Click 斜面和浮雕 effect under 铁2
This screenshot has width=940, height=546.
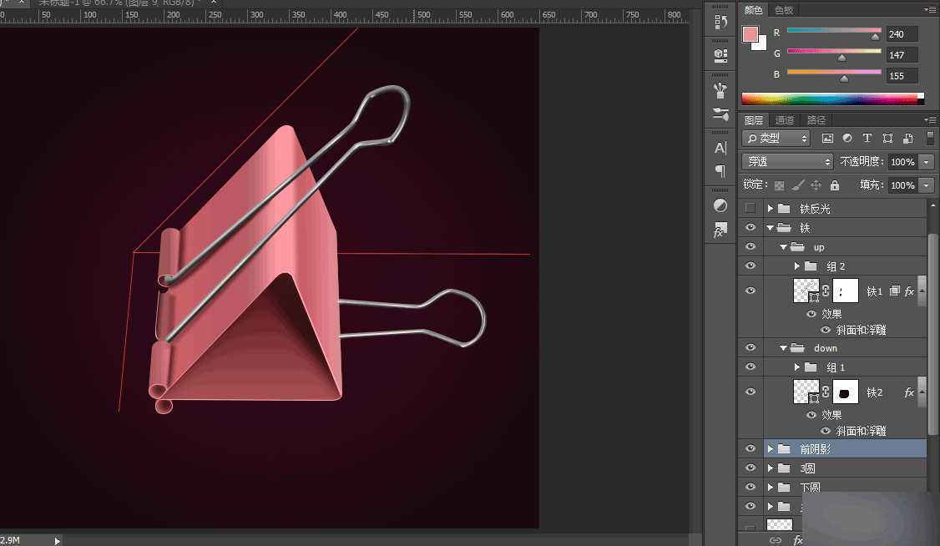(861, 431)
